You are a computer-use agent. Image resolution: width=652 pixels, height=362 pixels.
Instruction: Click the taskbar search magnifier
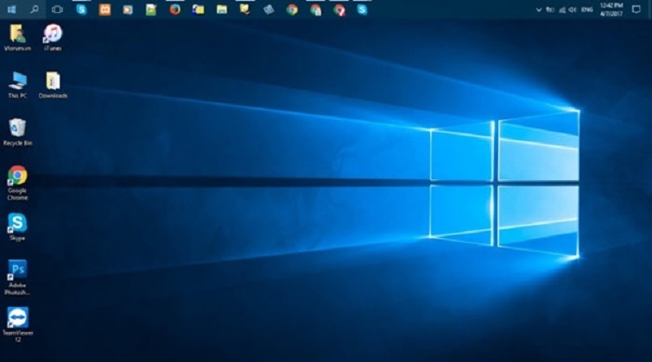(x=35, y=9)
